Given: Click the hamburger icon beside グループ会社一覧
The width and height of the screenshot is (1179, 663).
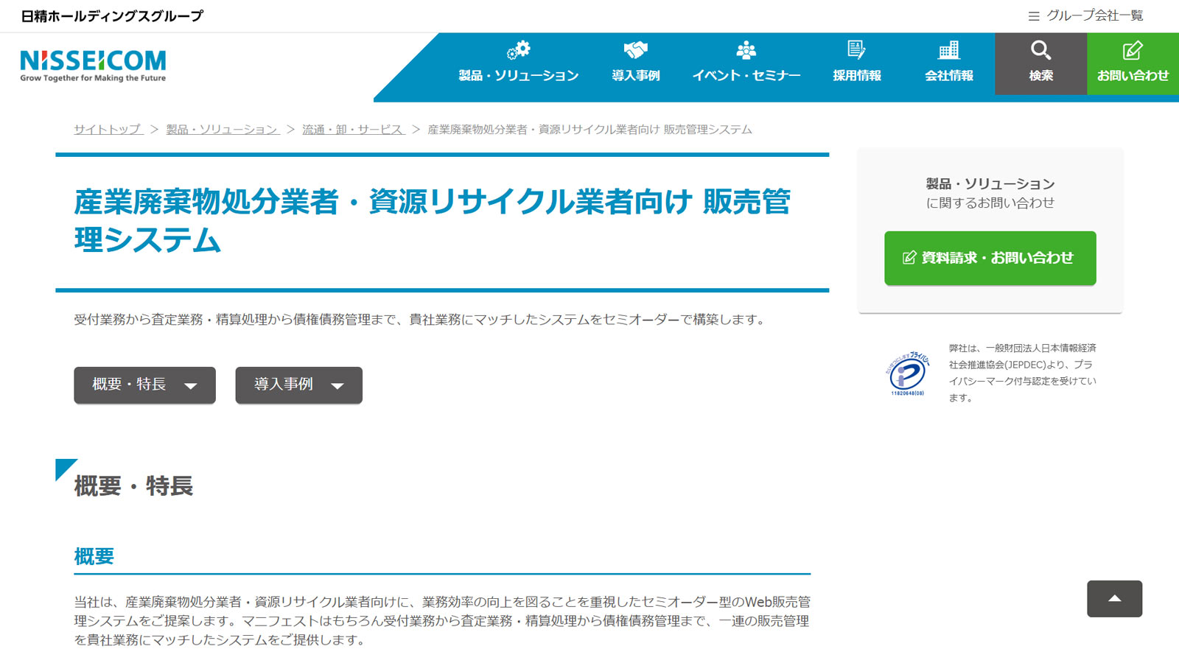Looking at the screenshot, I should [1034, 16].
